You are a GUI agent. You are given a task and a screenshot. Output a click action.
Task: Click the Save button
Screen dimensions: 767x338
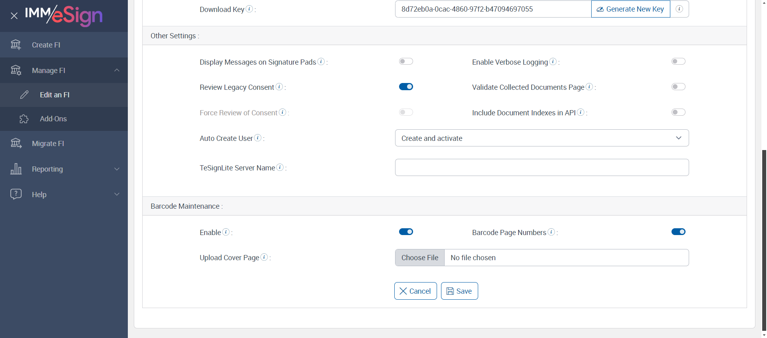tap(459, 291)
